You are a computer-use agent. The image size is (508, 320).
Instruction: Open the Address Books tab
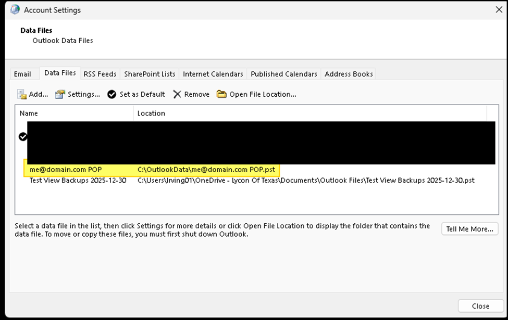point(349,74)
